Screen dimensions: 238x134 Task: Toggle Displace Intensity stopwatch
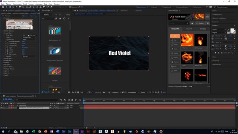click(7, 41)
